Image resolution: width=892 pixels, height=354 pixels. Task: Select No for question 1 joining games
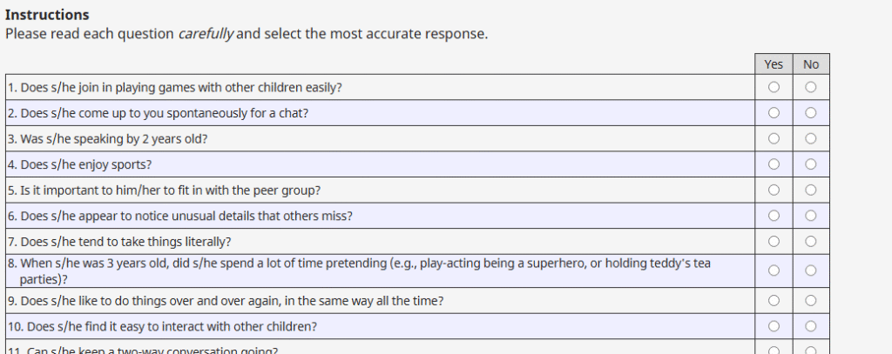tap(811, 87)
